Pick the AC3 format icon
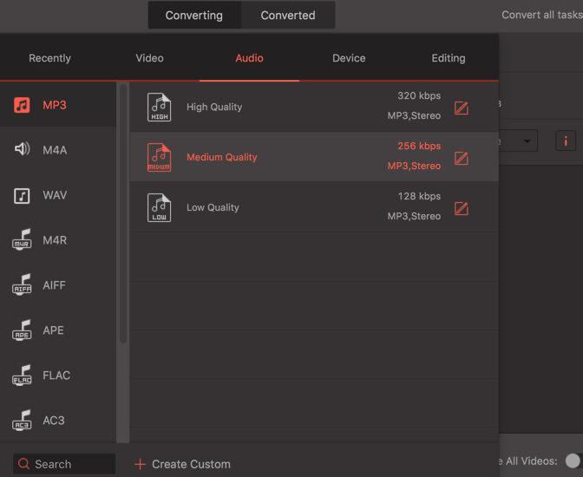The width and height of the screenshot is (583, 477). 22,421
